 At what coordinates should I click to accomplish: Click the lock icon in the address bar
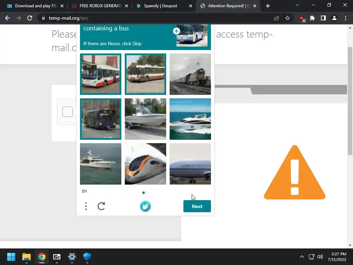coord(43,18)
